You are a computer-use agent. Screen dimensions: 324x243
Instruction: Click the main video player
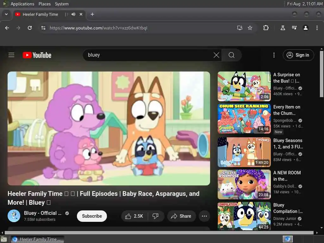click(109, 128)
